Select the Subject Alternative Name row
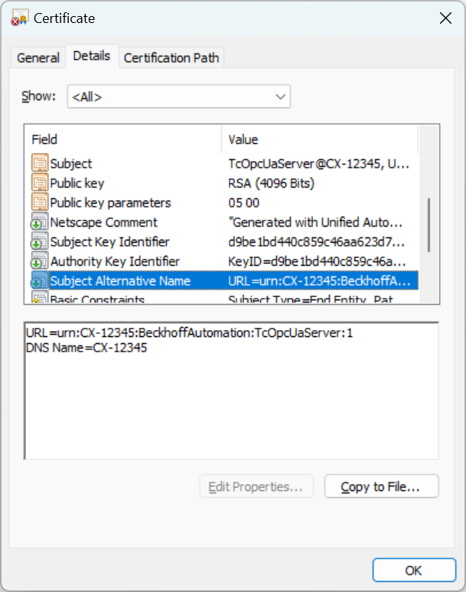Image resolution: width=466 pixels, height=592 pixels. [224, 281]
